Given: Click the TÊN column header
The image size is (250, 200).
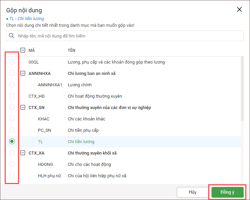Looking at the screenshot, I should point(72,51).
